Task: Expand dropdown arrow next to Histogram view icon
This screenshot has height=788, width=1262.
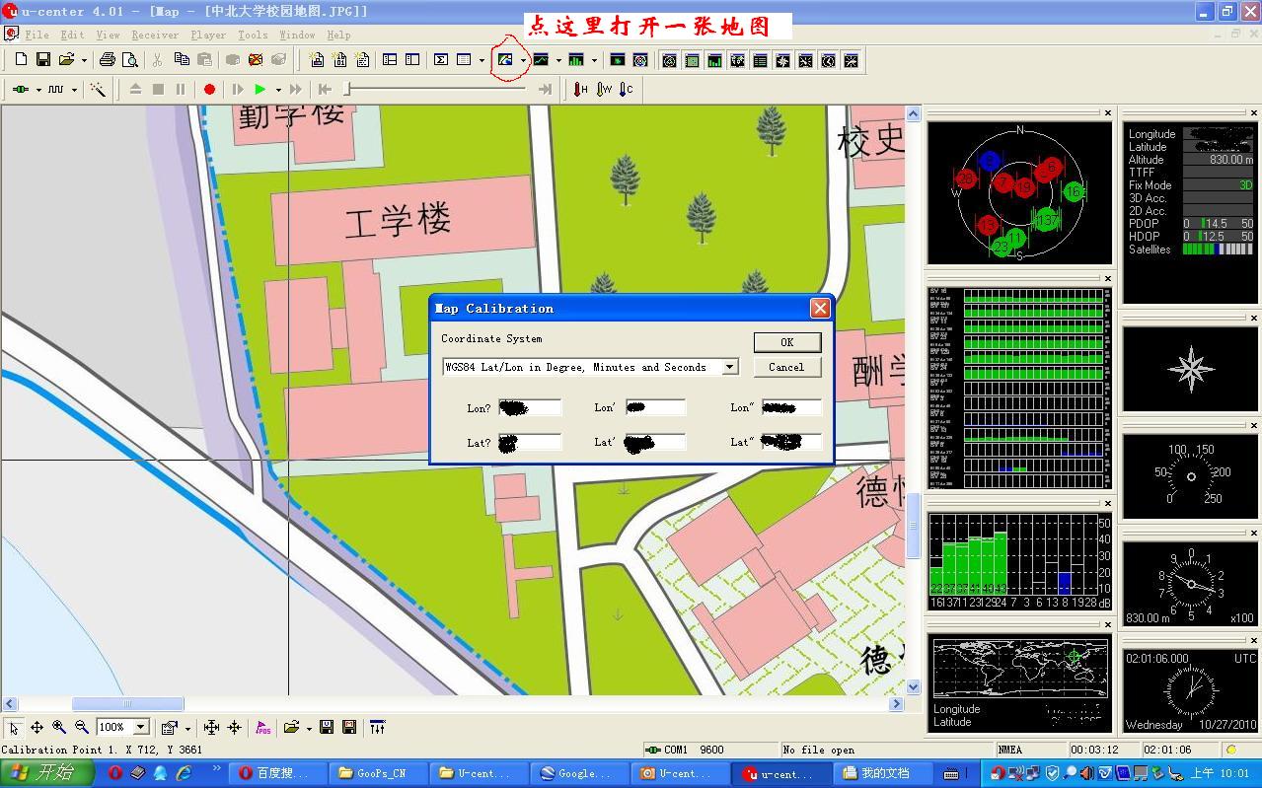Action: pos(594,60)
